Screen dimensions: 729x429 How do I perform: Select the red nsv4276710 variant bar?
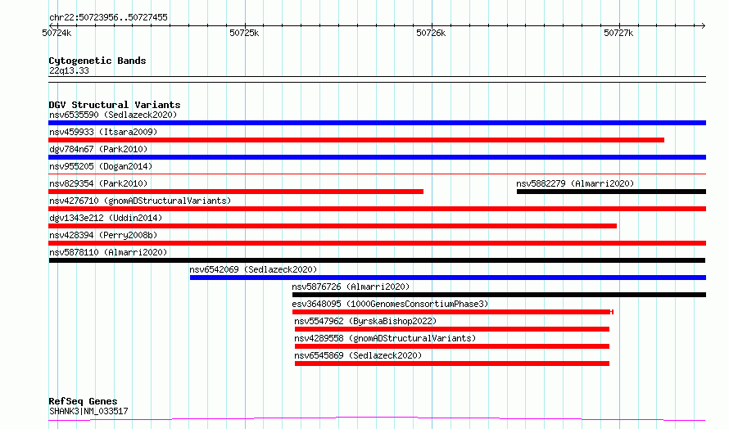pos(377,209)
